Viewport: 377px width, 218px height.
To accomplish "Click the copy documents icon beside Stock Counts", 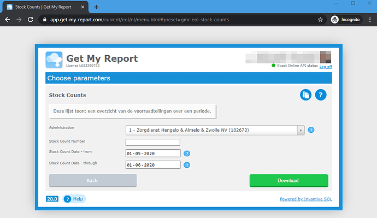I will click(305, 95).
